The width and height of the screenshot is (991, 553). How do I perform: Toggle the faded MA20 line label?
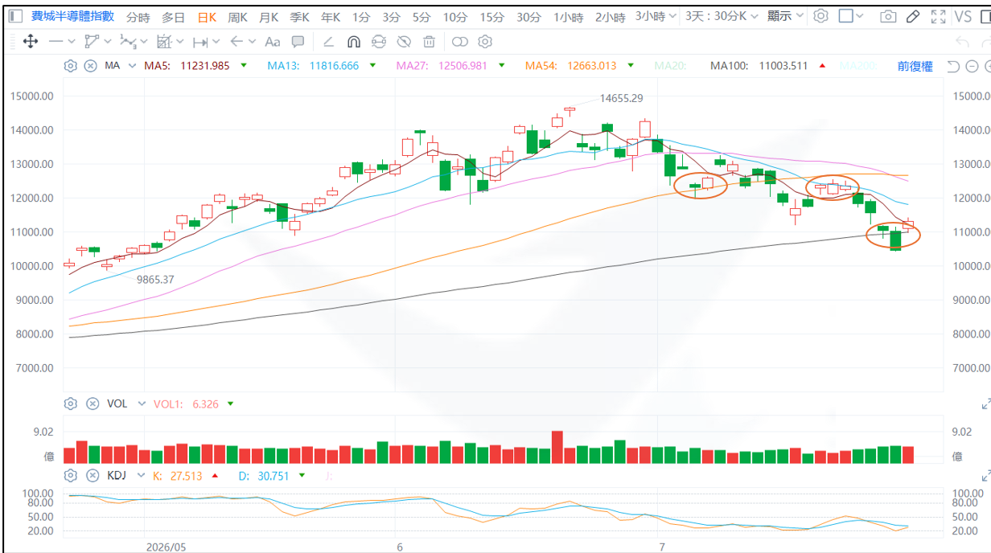pyautogui.click(x=671, y=66)
